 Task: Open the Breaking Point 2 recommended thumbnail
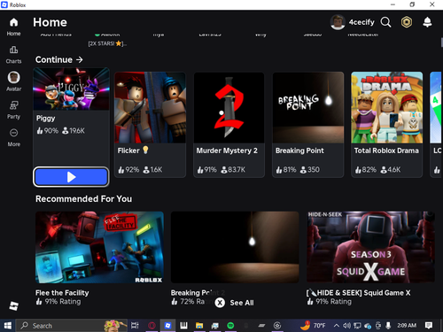click(235, 247)
